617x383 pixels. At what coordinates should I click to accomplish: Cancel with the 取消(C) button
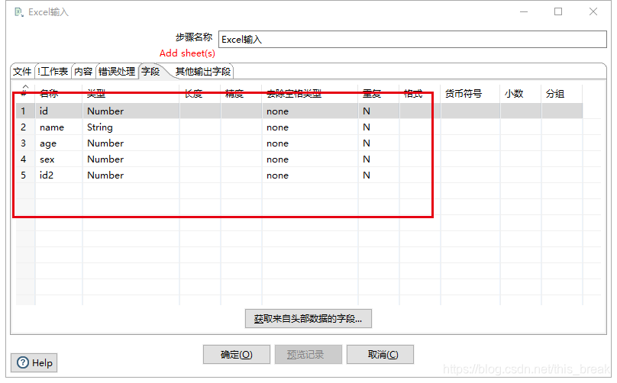tap(380, 355)
